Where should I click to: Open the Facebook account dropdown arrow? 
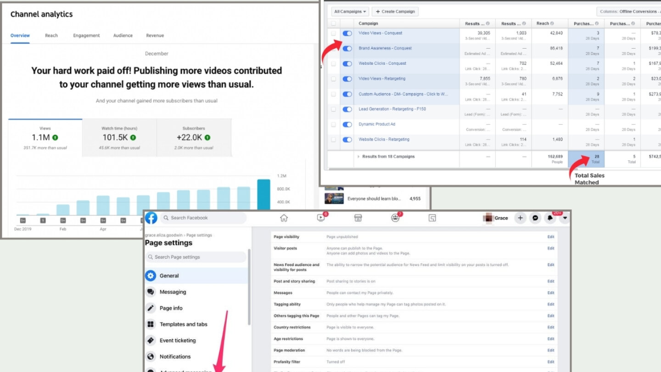pyautogui.click(x=565, y=218)
